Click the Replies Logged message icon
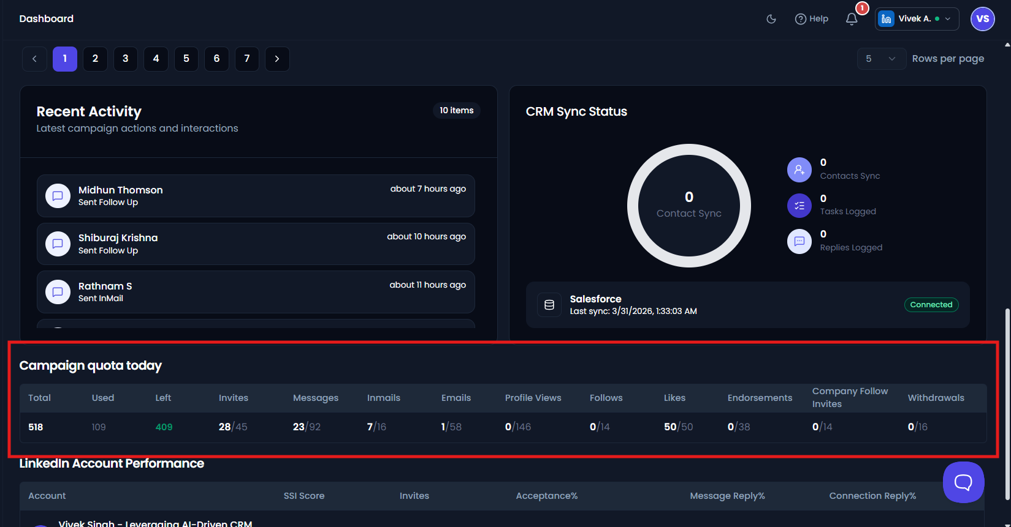 799,241
